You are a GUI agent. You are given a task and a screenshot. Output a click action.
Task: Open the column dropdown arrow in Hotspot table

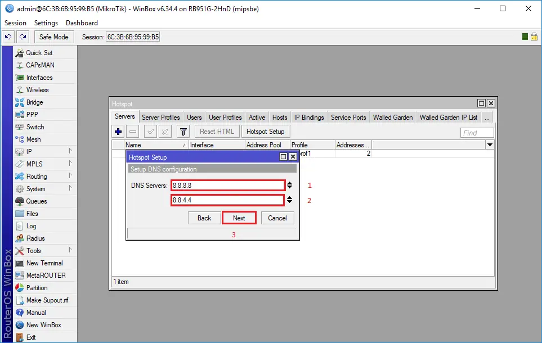pos(490,145)
